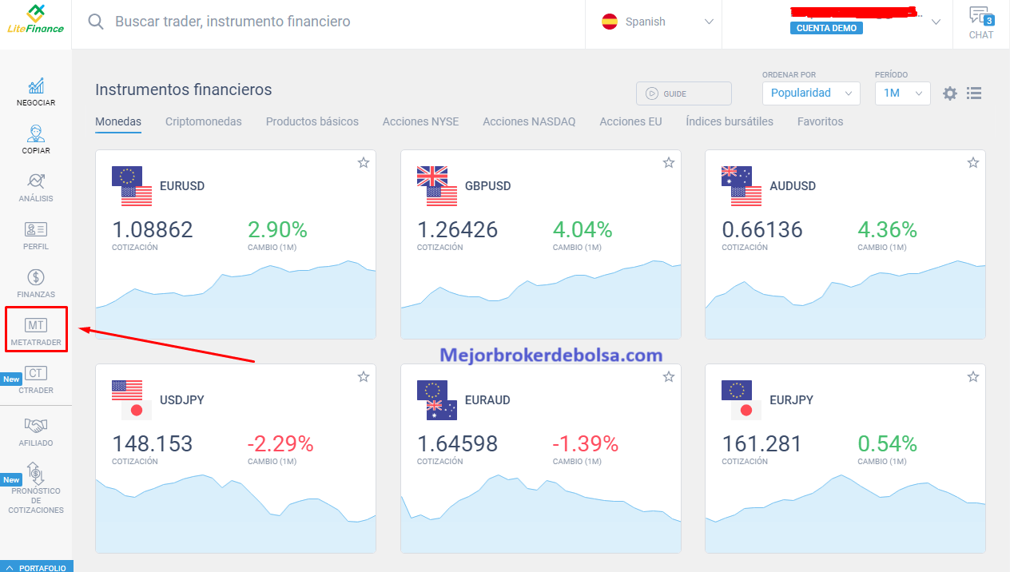This screenshot has height=572, width=1010.
Task: Click the USDJPY flag pair icon
Action: coord(131,400)
